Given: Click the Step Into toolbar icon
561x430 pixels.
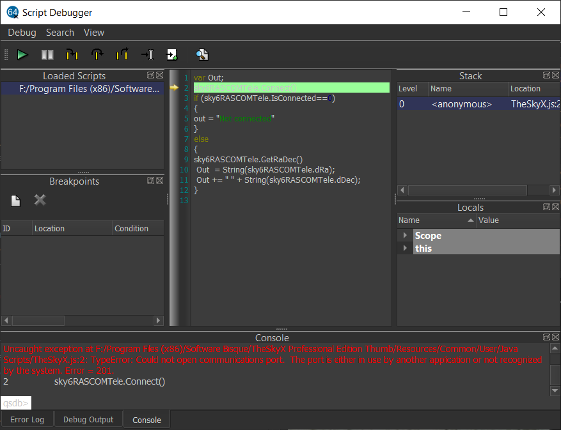Looking at the screenshot, I should pyautogui.click(x=72, y=55).
